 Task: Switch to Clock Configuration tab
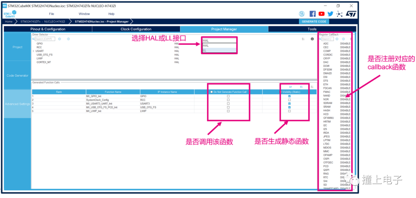coord(136,29)
